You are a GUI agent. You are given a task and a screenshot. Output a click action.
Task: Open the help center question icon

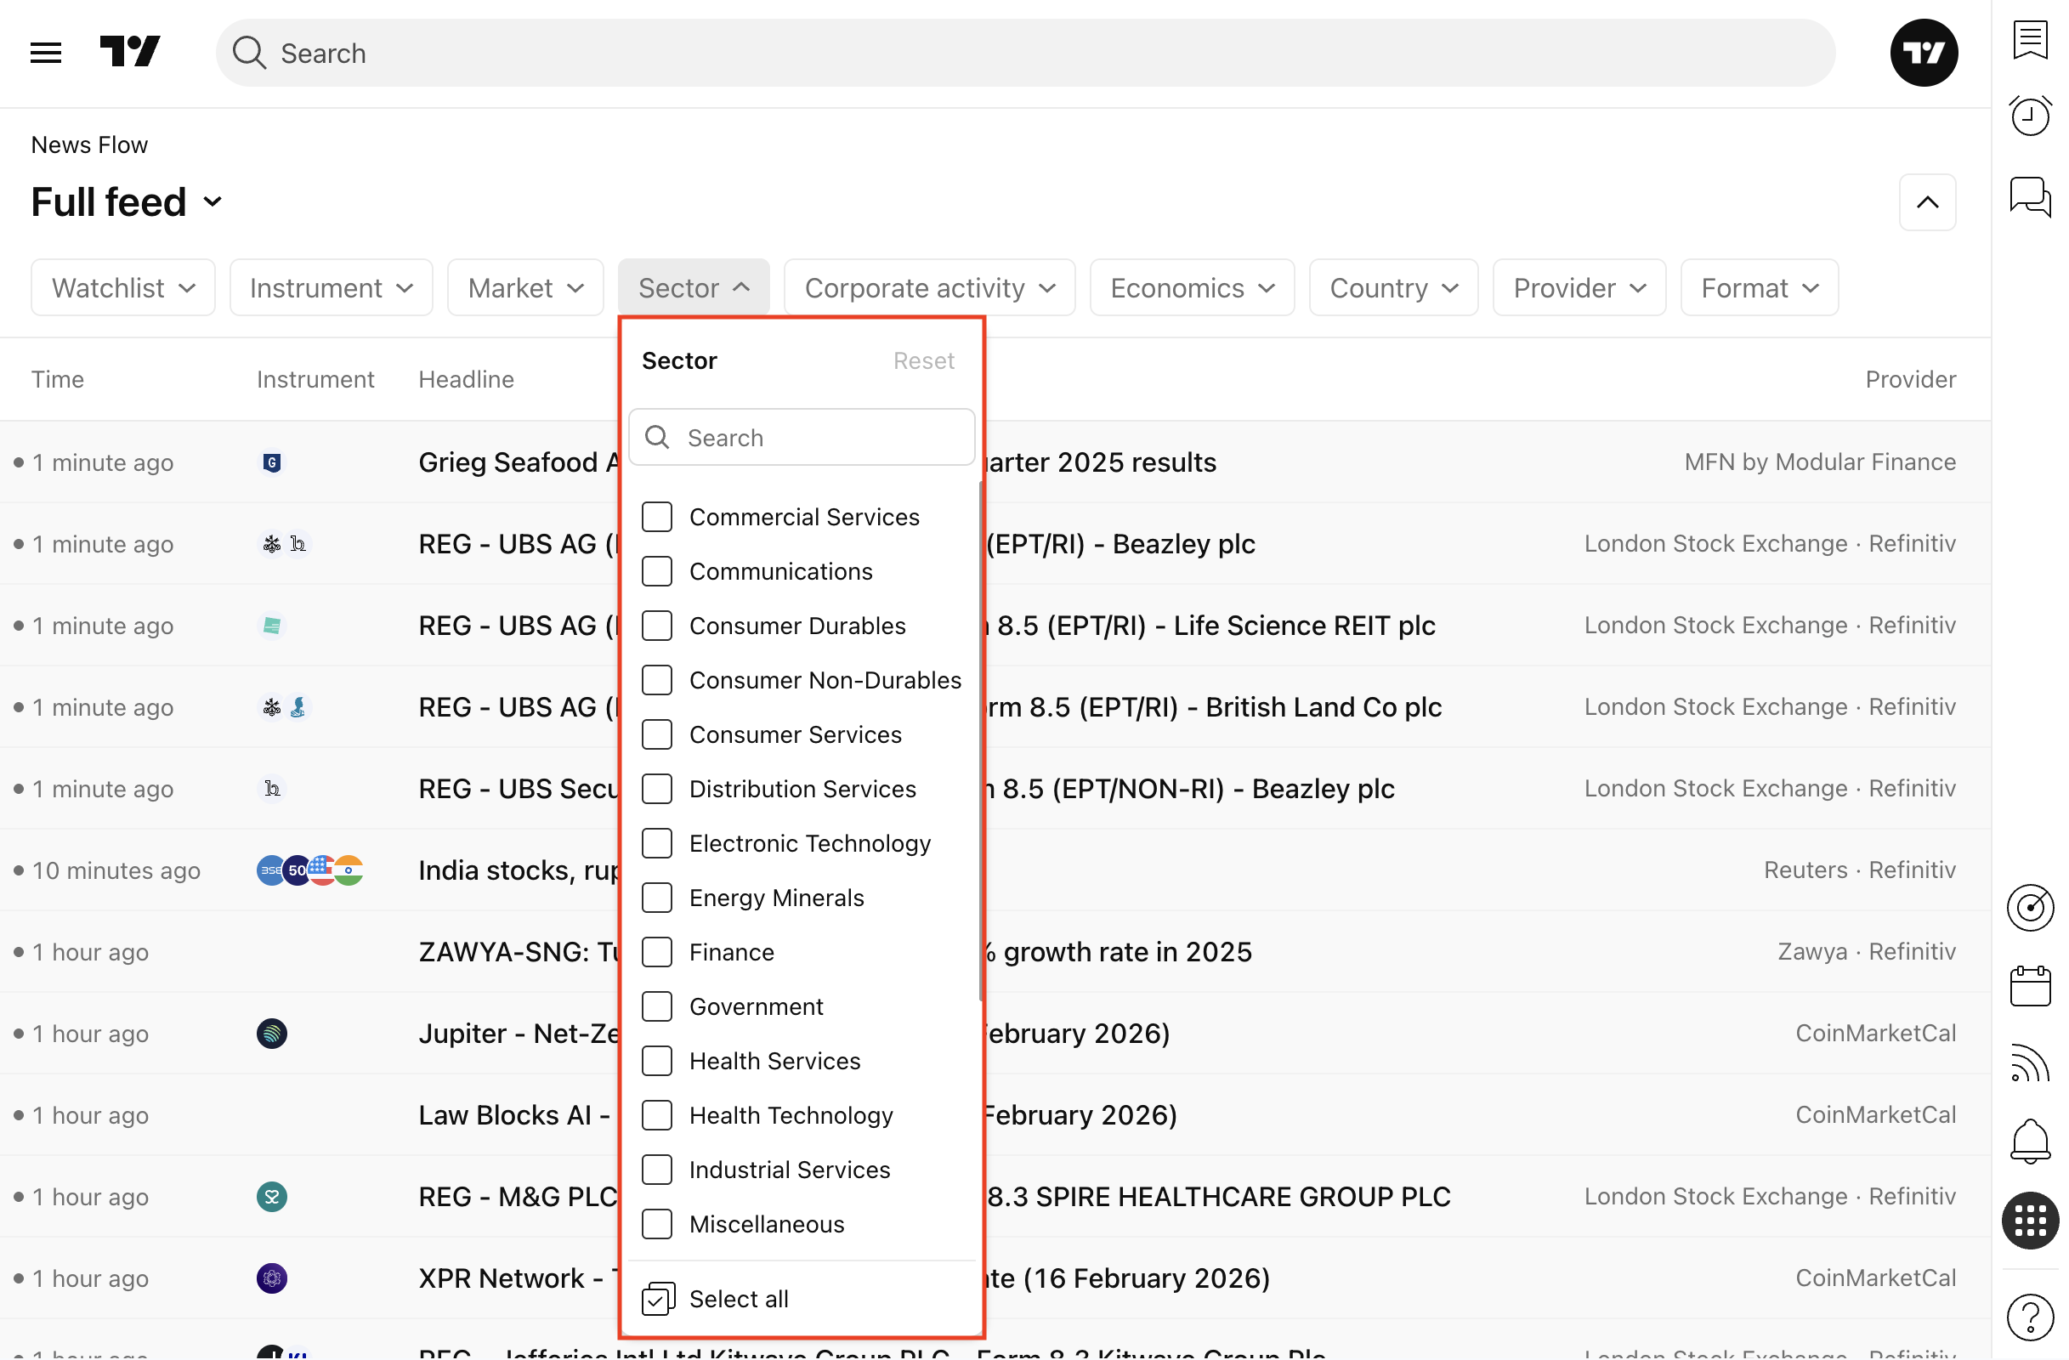[x=2030, y=1318]
